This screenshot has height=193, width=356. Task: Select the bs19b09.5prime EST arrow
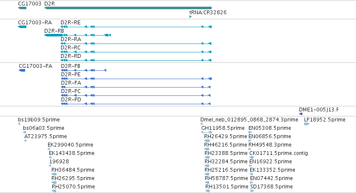click(x=19, y=124)
